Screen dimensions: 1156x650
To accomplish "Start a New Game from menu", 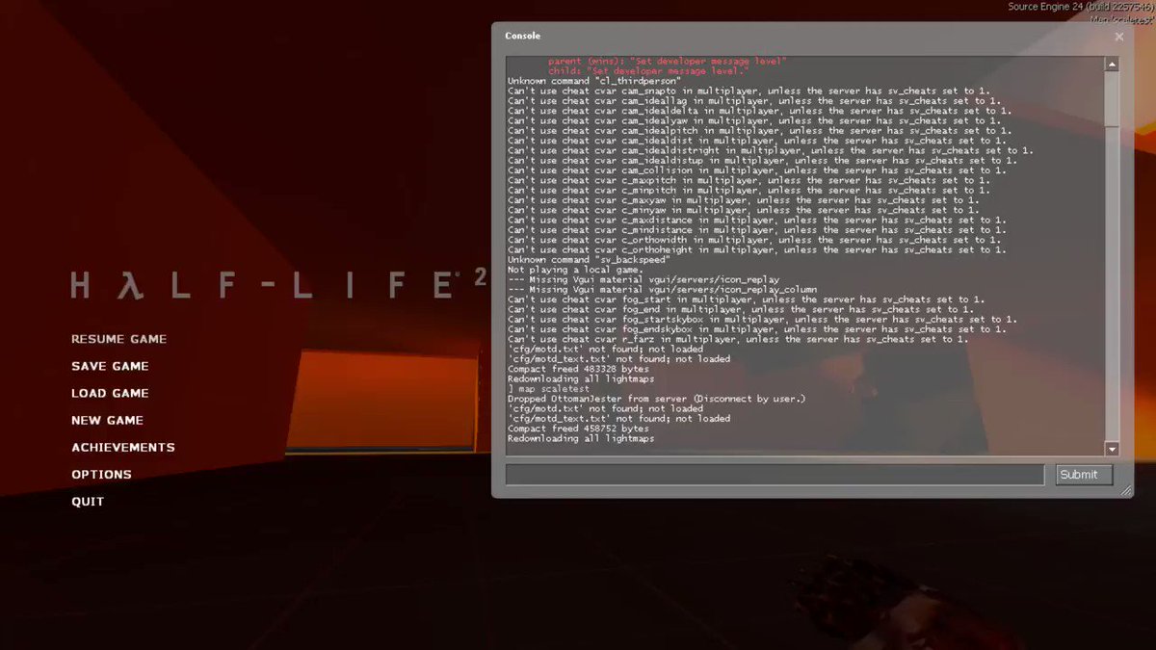I will click(x=107, y=420).
